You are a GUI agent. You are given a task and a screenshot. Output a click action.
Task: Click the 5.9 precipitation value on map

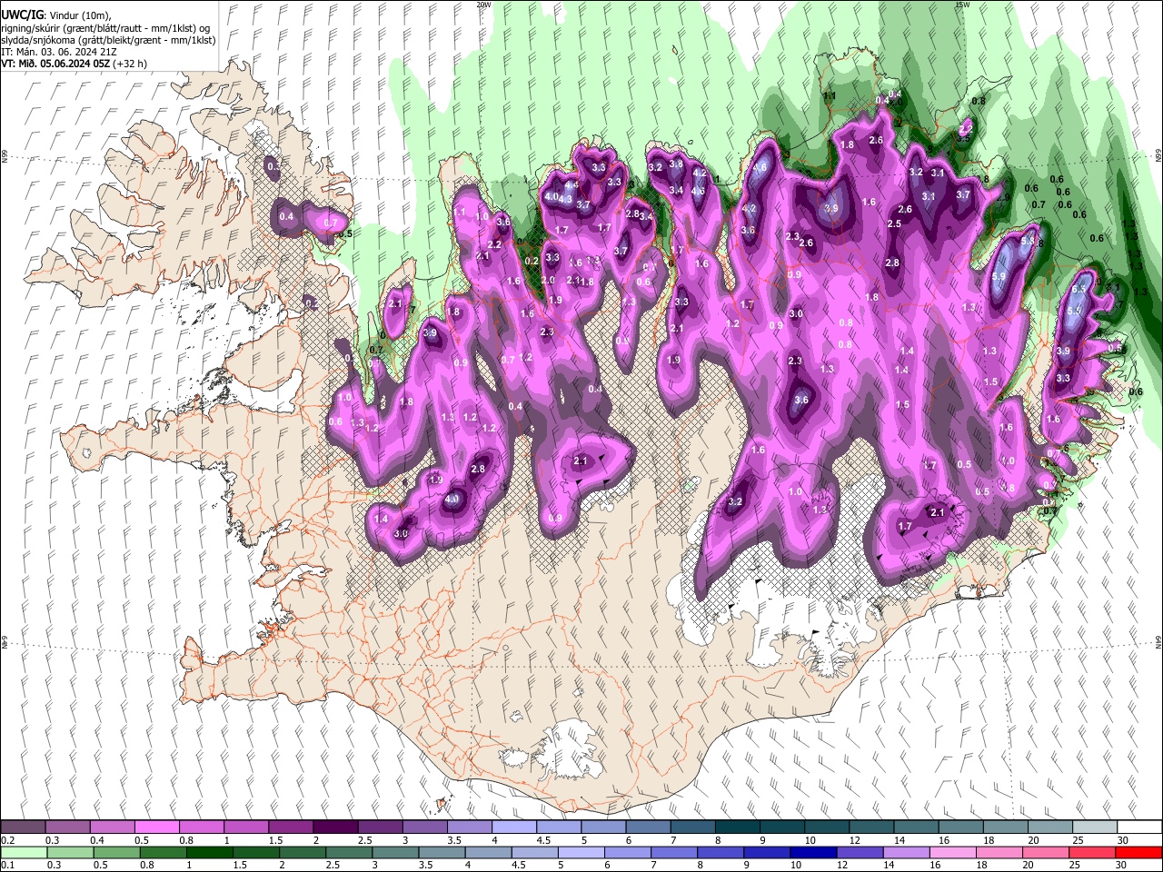click(x=999, y=276)
